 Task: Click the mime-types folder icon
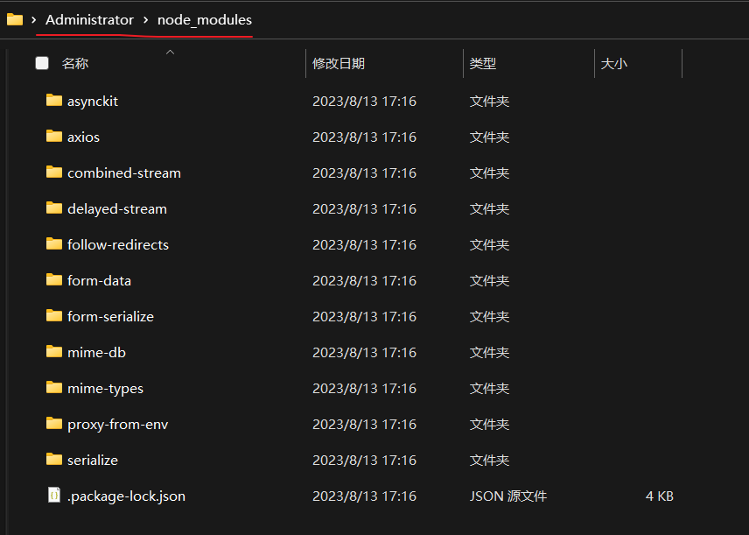54,387
